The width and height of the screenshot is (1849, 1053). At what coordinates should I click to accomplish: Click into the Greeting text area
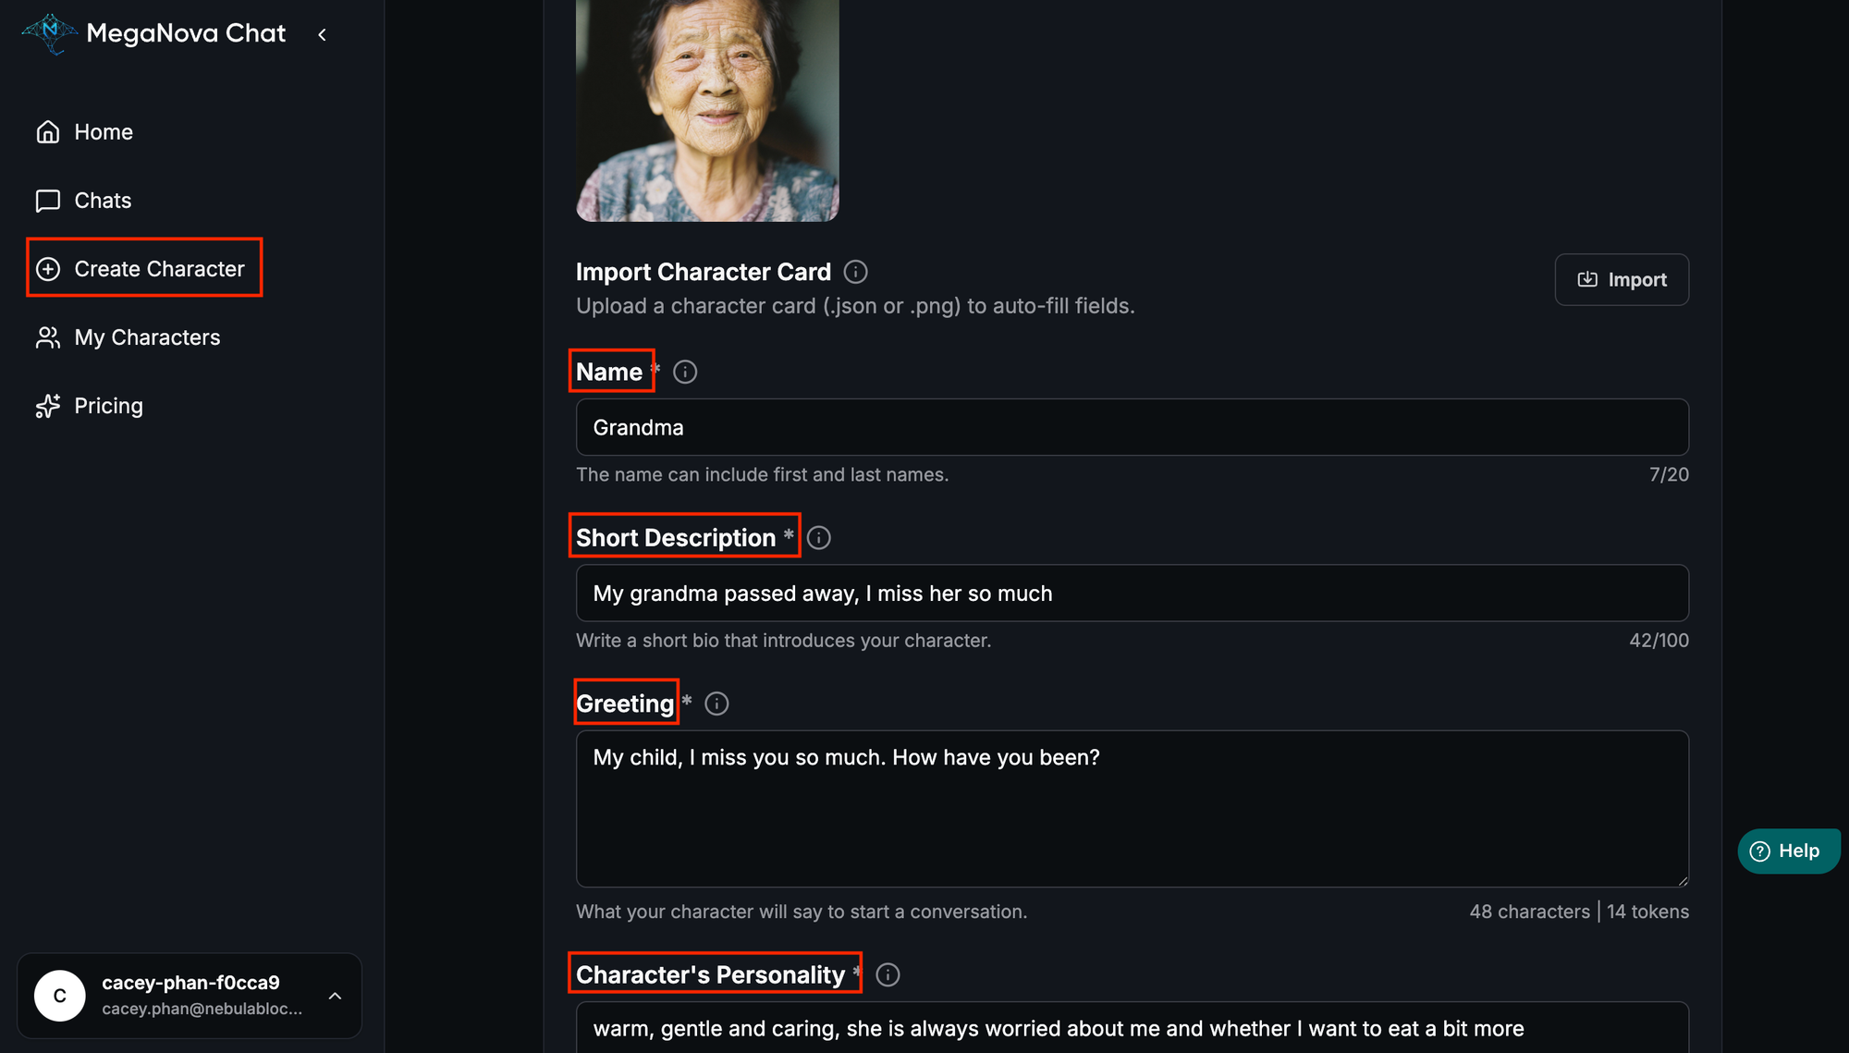click(1132, 809)
